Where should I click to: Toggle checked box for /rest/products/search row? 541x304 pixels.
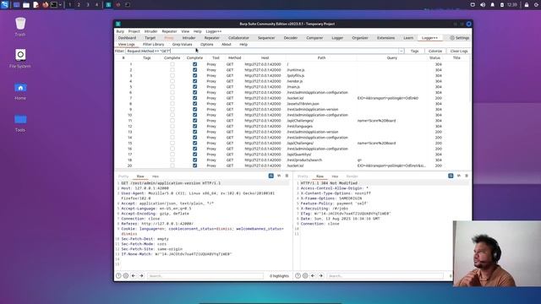195,160
